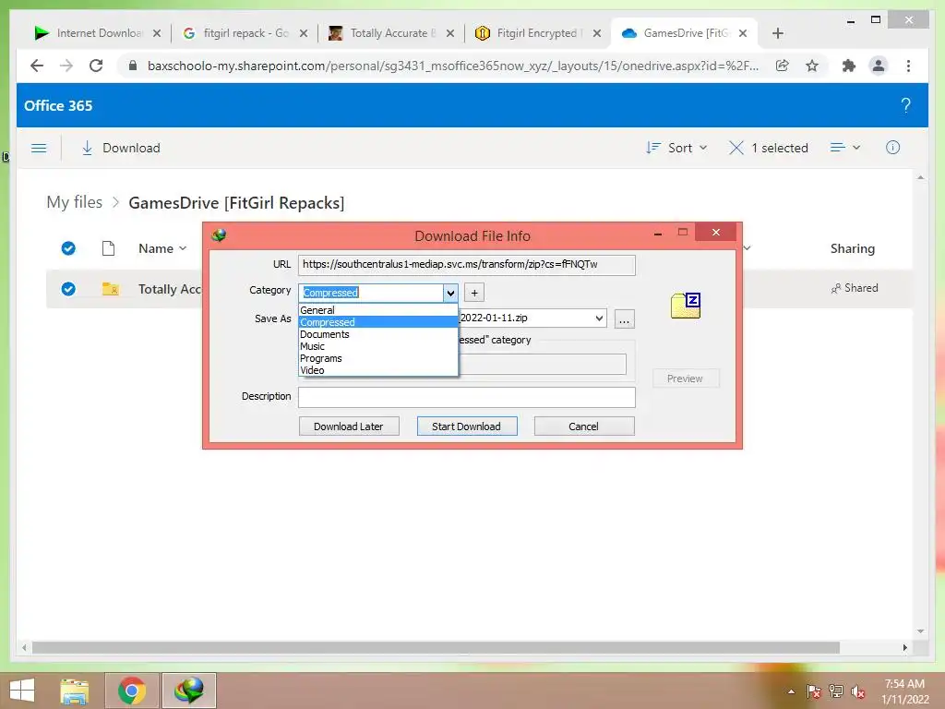Click the plus button to add category
945x709 pixels.
point(474,293)
